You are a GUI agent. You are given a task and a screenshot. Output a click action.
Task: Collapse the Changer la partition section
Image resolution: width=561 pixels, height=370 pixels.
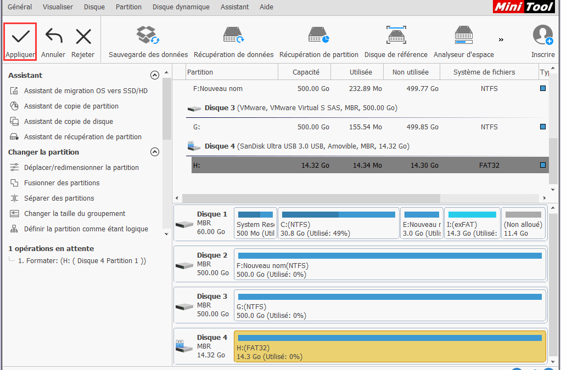(155, 152)
